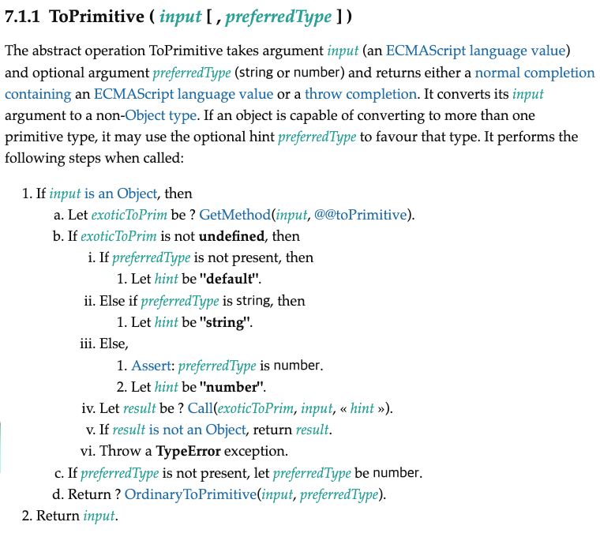Open the "Call" operation link
This screenshot has height=537, width=600.
pyautogui.click(x=201, y=409)
